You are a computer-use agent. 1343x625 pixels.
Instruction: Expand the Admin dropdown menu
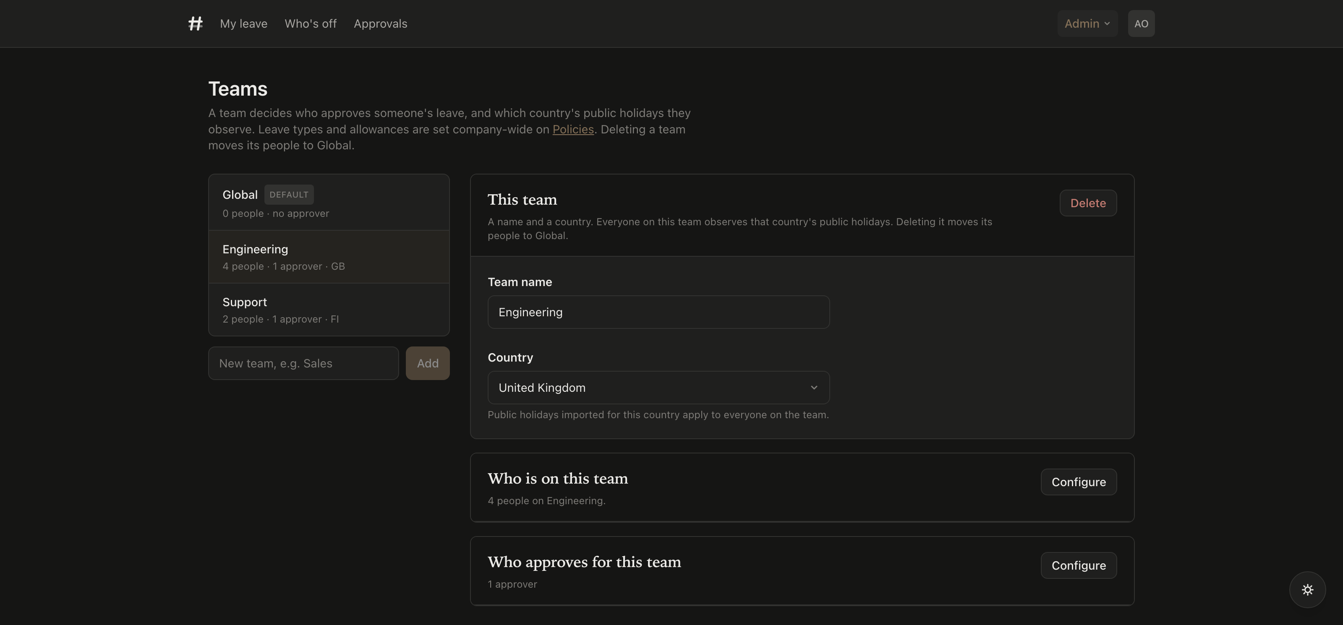pos(1087,23)
